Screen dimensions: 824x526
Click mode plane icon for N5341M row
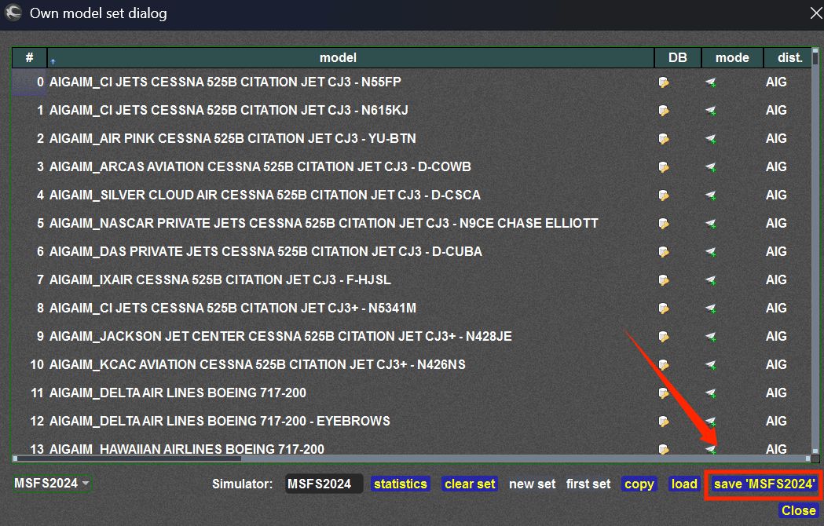710,309
